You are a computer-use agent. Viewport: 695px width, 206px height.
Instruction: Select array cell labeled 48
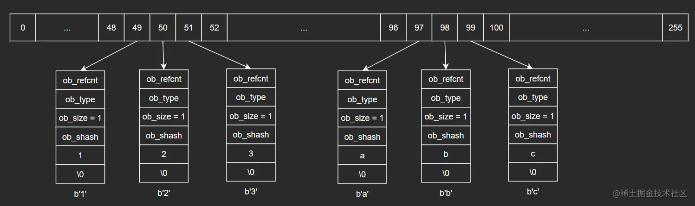(111, 28)
